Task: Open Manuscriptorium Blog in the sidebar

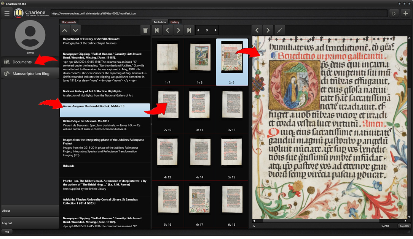Action: 30,74
